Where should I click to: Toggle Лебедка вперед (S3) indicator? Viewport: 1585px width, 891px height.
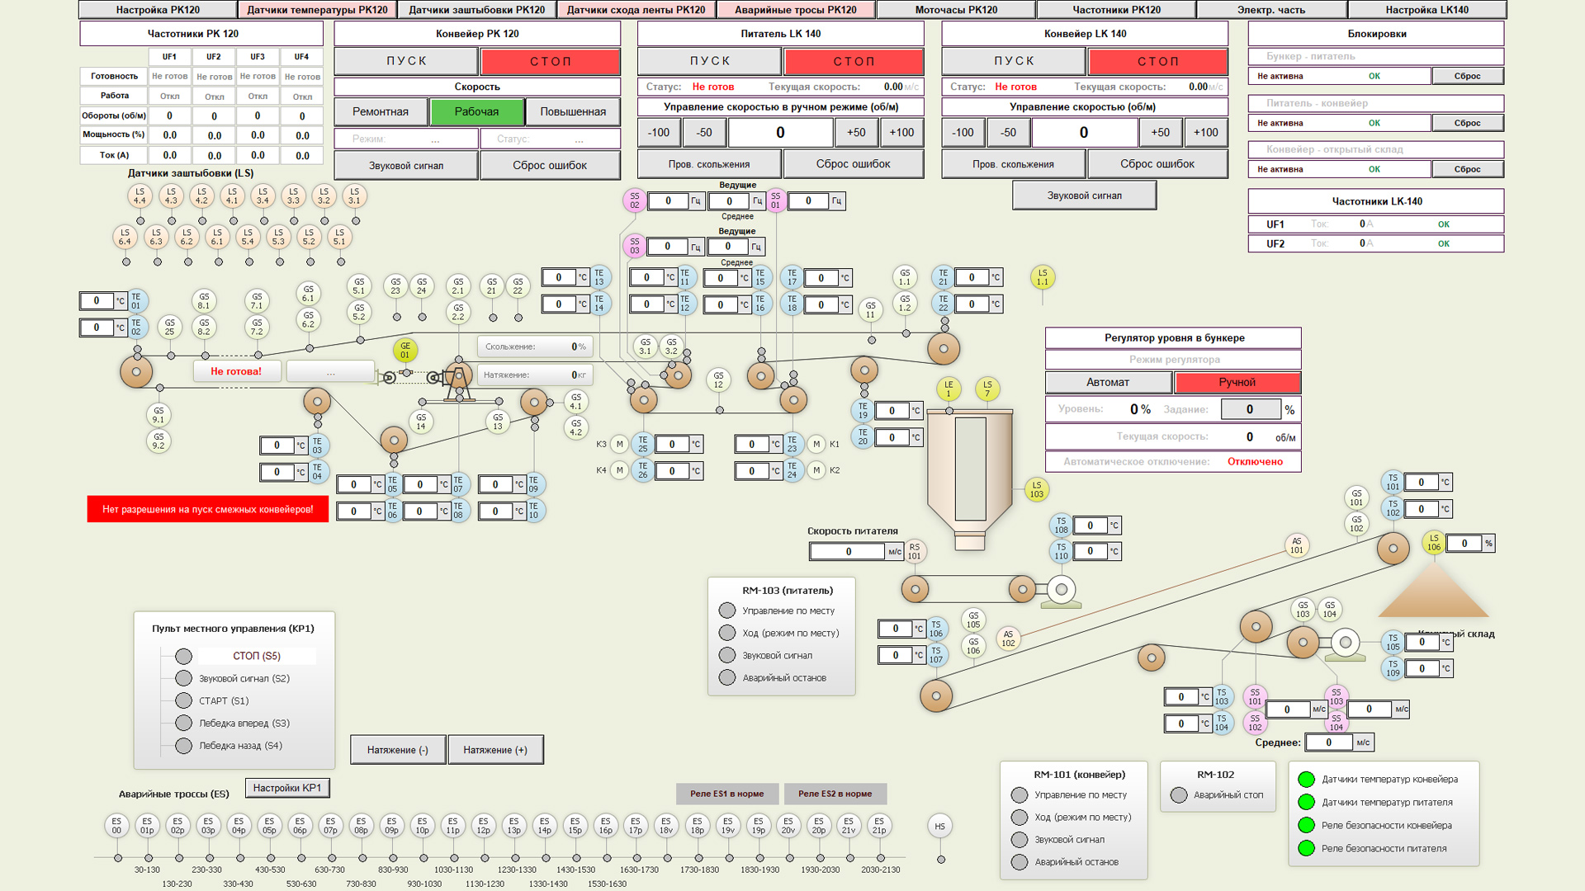[x=184, y=723]
